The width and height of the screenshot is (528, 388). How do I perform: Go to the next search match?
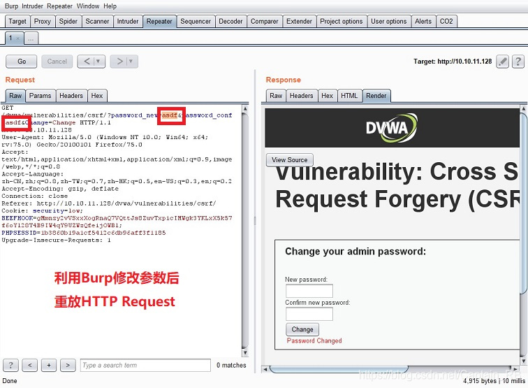coord(68,365)
